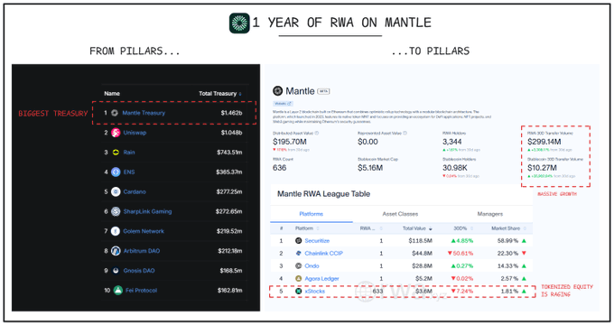Screen dimensions: 614x325
Task: Click the $5.16M stablecoin market cap
Action: tap(370, 168)
